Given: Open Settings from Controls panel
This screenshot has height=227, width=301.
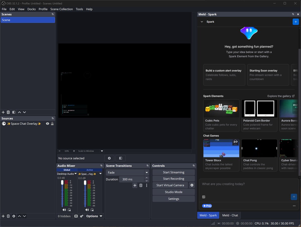Looking at the screenshot, I should coord(174,199).
